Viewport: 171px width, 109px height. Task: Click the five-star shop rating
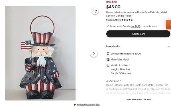pos(127,20)
